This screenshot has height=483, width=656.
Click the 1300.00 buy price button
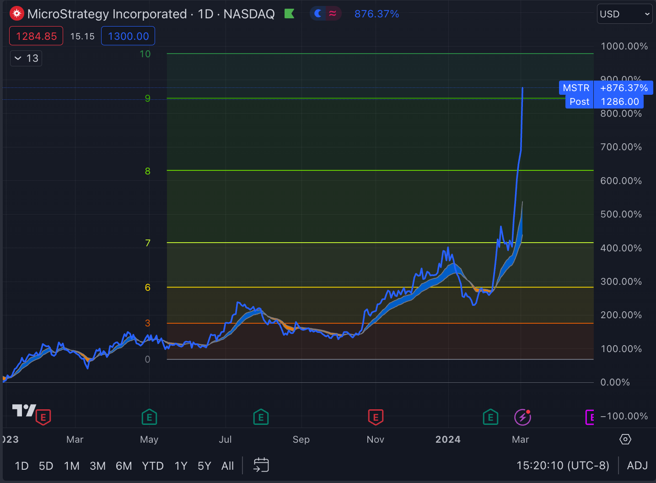click(x=128, y=36)
